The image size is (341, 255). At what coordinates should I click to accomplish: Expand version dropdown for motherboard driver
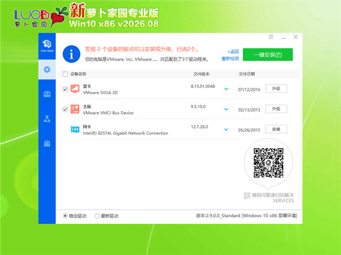click(226, 109)
